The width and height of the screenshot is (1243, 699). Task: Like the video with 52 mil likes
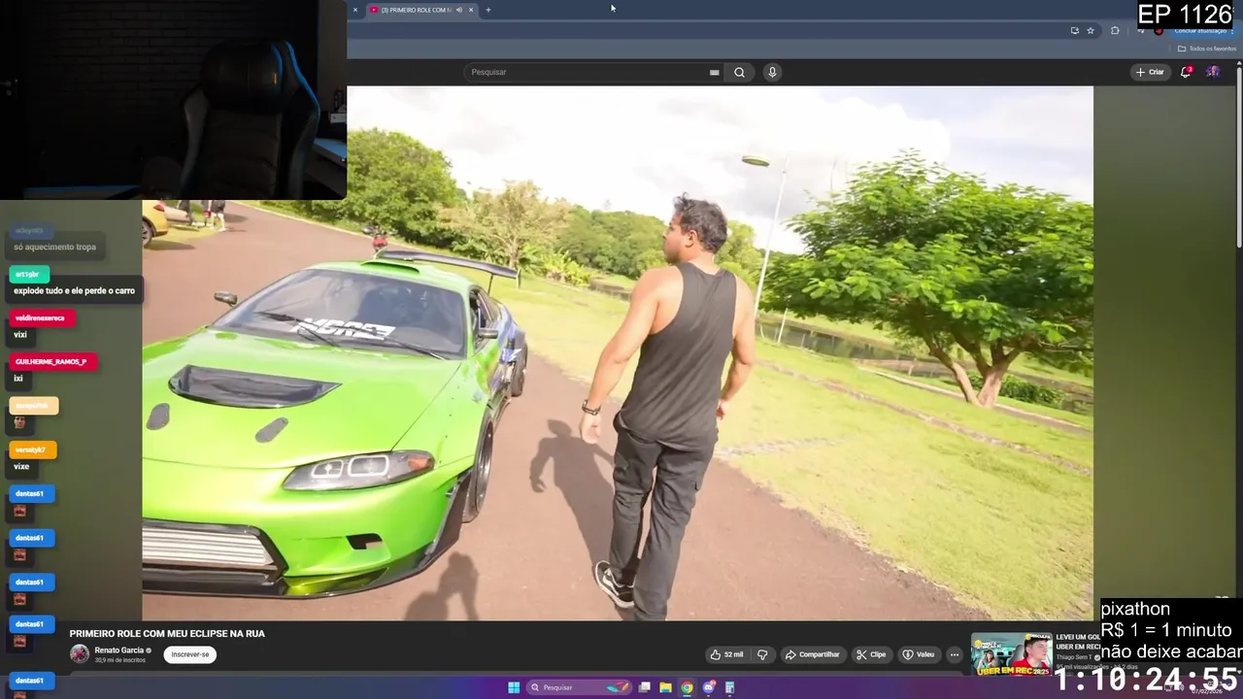coord(726,654)
